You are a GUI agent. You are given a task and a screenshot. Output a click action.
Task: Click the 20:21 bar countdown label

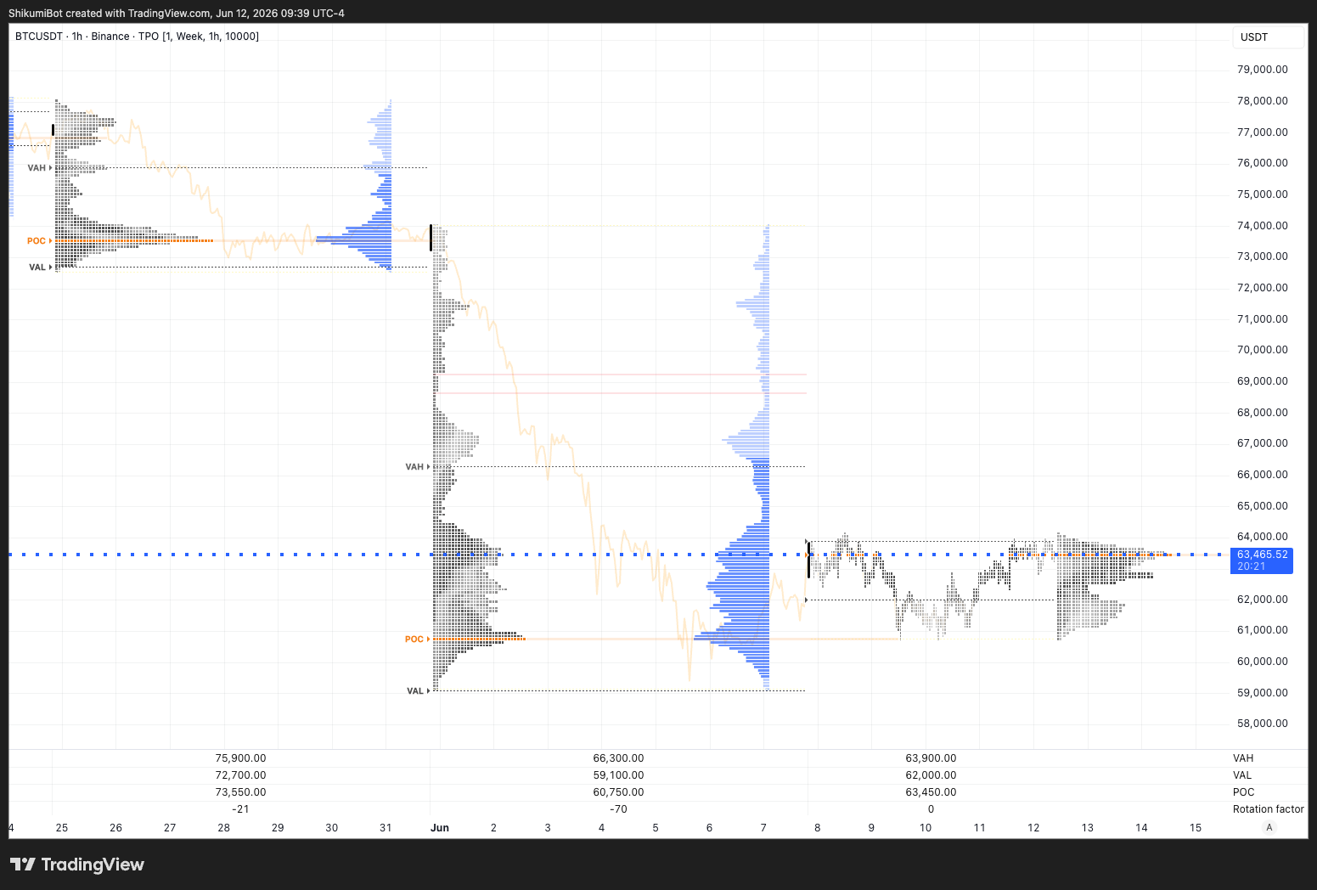tap(1251, 566)
